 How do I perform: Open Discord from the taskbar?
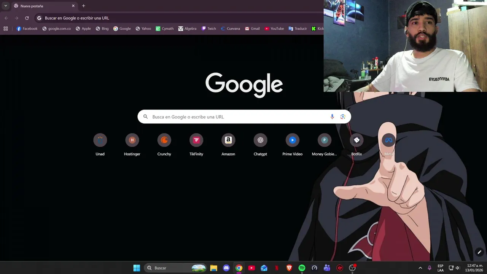click(226, 268)
